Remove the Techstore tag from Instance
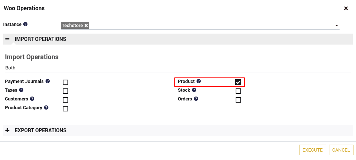The width and height of the screenshot is (356, 160). [x=86, y=26]
